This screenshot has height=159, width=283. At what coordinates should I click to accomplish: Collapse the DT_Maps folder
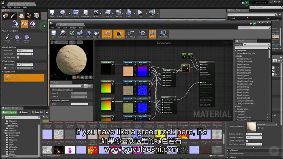[x=5, y=123]
